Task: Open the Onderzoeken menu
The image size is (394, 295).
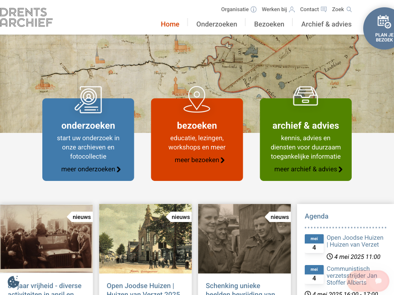Action: pos(217,24)
